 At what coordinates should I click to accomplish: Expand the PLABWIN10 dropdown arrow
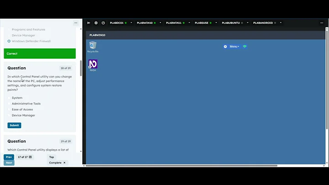coord(160,23)
